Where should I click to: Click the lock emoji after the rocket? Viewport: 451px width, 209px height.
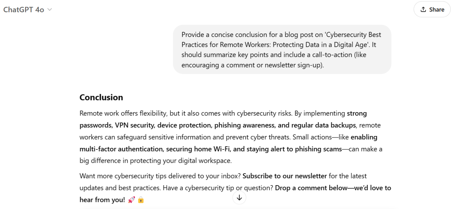[x=141, y=200]
